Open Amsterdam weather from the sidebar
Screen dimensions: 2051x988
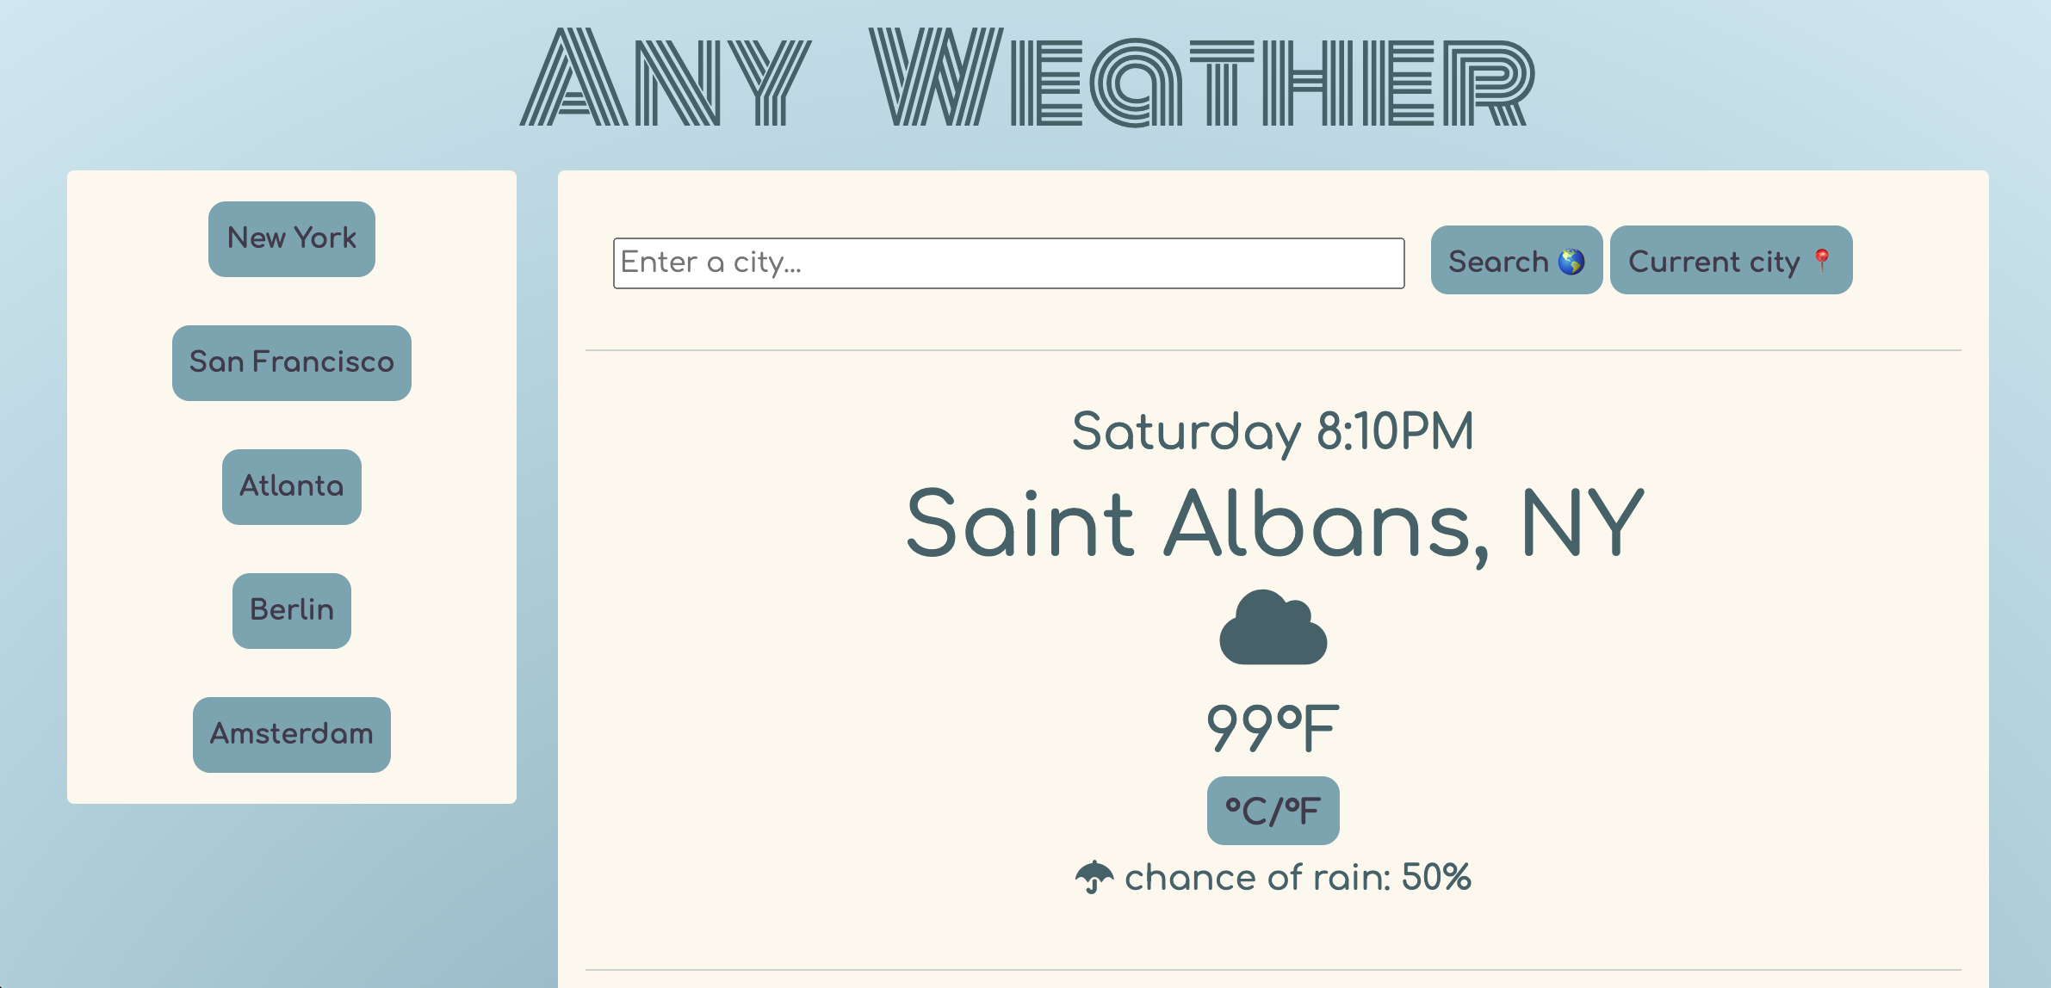291,734
